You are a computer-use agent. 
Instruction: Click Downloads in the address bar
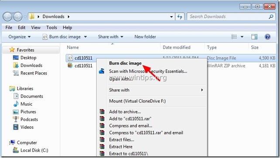coord(53,17)
